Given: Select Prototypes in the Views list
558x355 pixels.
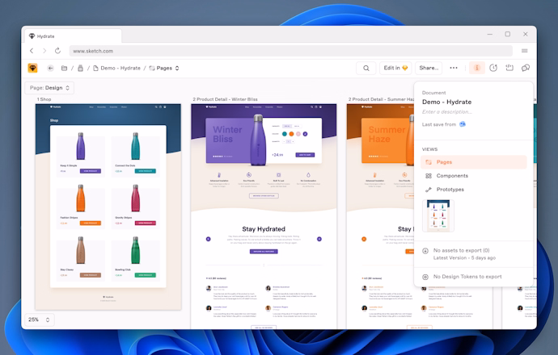Looking at the screenshot, I should coord(450,190).
